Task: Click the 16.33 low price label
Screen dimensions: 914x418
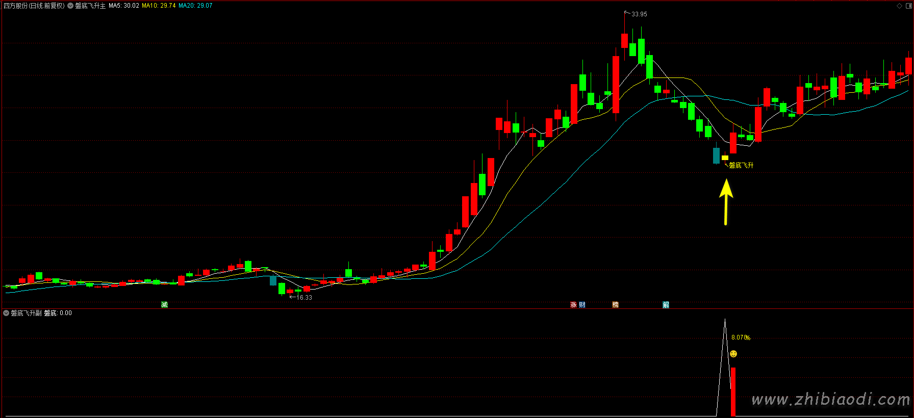Action: click(x=304, y=298)
